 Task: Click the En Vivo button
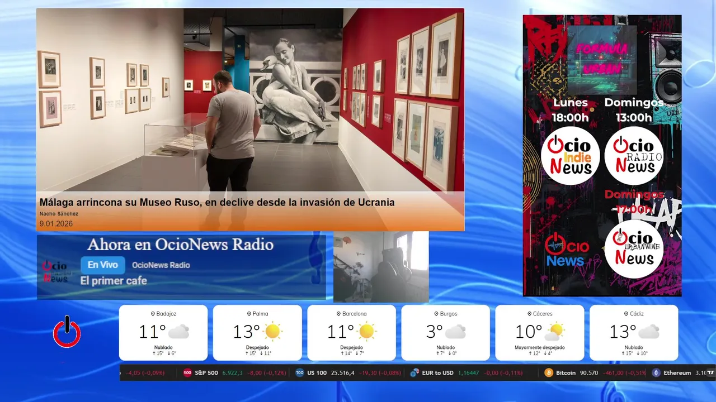103,265
